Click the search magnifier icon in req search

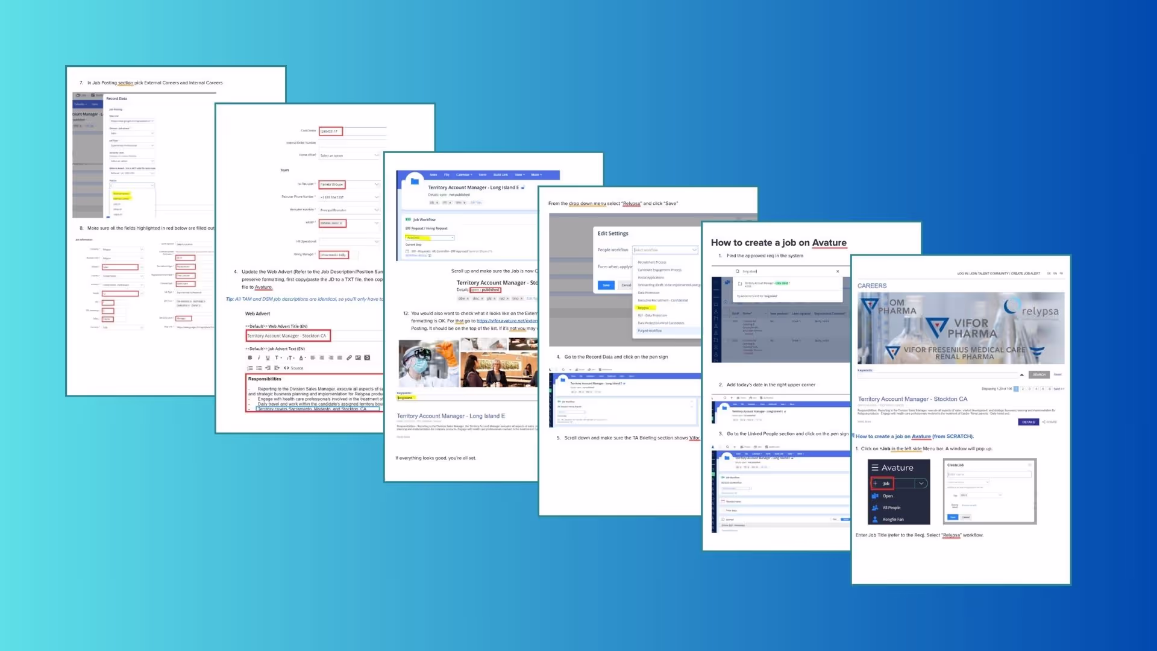coord(737,271)
